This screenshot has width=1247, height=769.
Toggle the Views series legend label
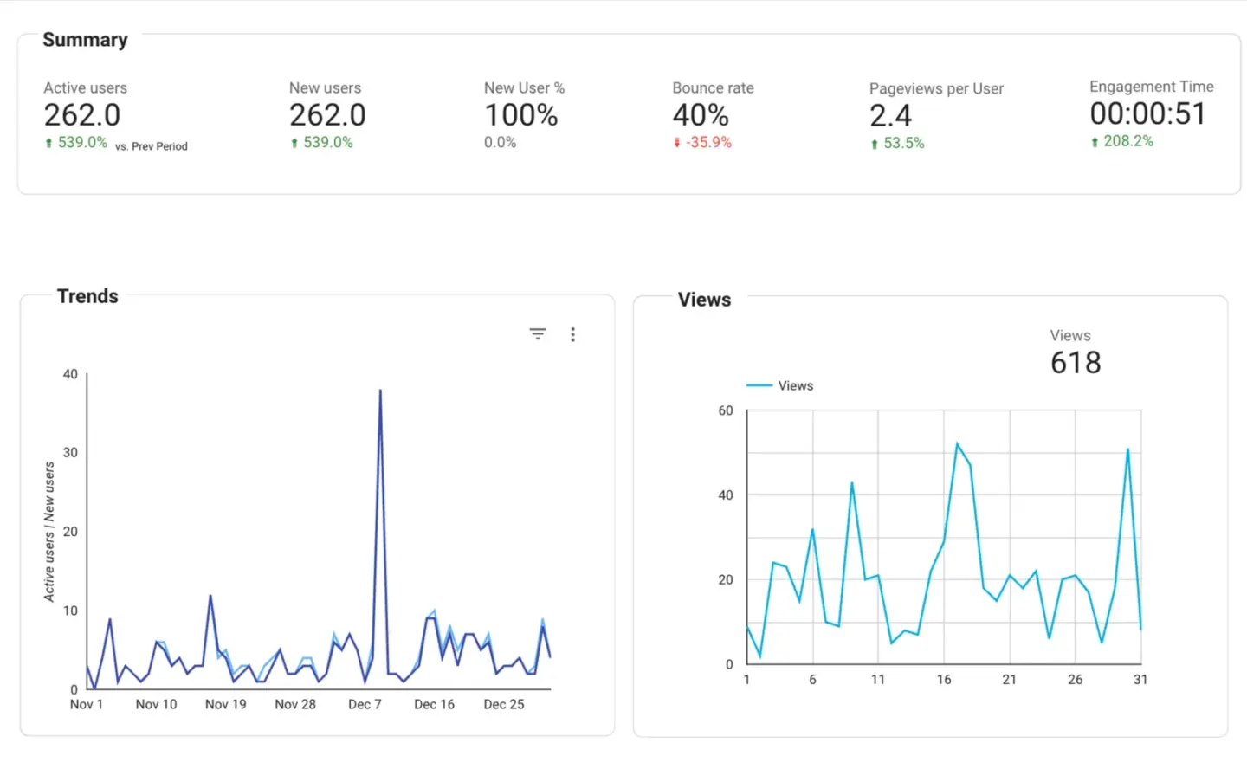click(x=795, y=385)
